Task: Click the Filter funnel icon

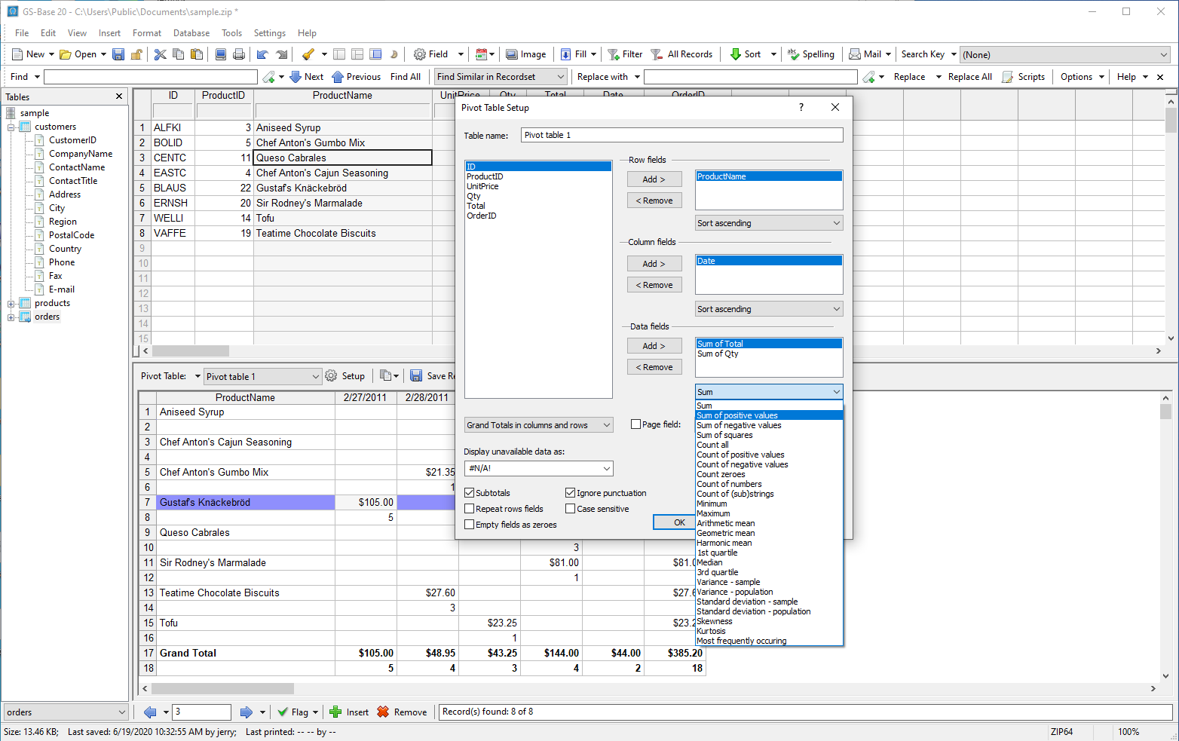Action: pyautogui.click(x=614, y=54)
